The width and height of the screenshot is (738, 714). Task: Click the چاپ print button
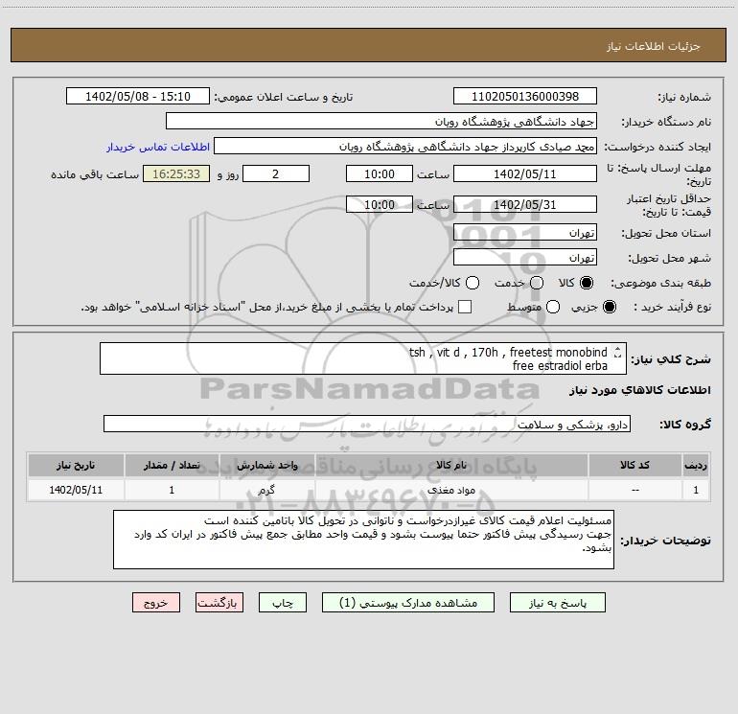(x=283, y=603)
